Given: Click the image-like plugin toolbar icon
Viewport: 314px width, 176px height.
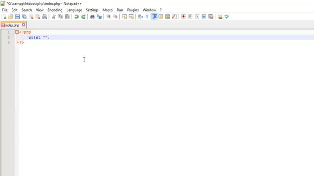Looking at the screenshot, I should [220, 17].
